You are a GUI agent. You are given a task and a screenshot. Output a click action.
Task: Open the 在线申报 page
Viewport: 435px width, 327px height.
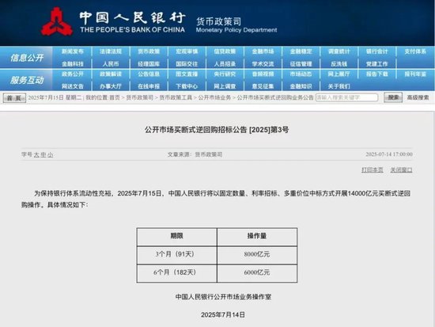coord(149,86)
